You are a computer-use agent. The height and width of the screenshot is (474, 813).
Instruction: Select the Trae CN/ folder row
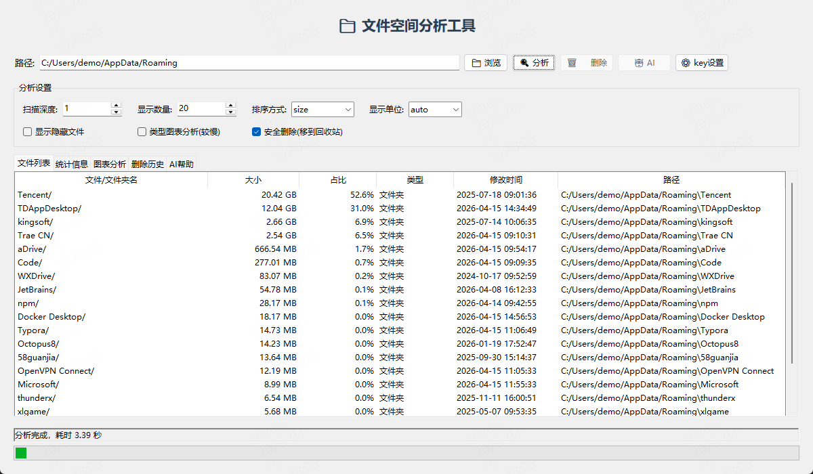click(x=400, y=236)
